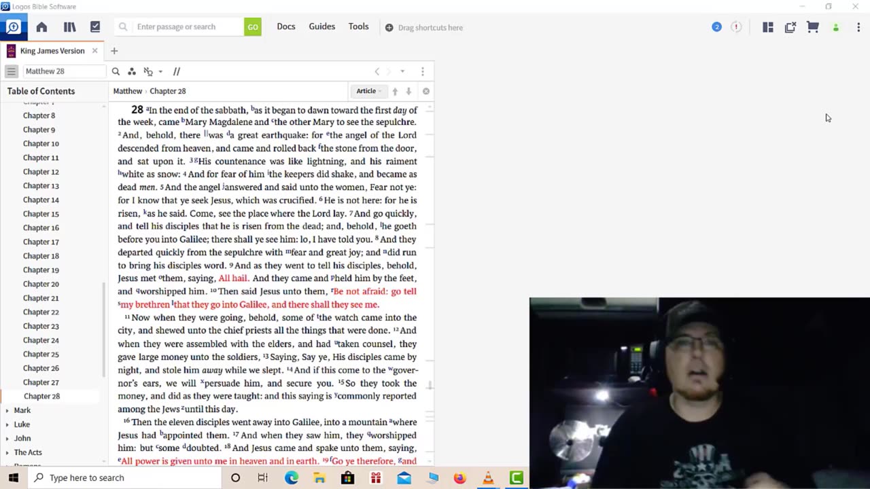The image size is (870, 489).
Task: Click the Matthew breadcrumb link
Action: (x=127, y=91)
